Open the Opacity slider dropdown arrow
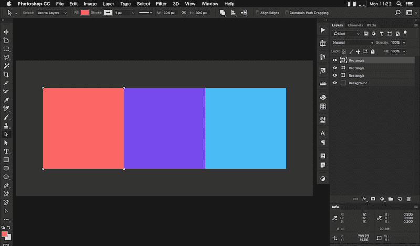Image resolution: width=420 pixels, height=246 pixels. coord(404,42)
